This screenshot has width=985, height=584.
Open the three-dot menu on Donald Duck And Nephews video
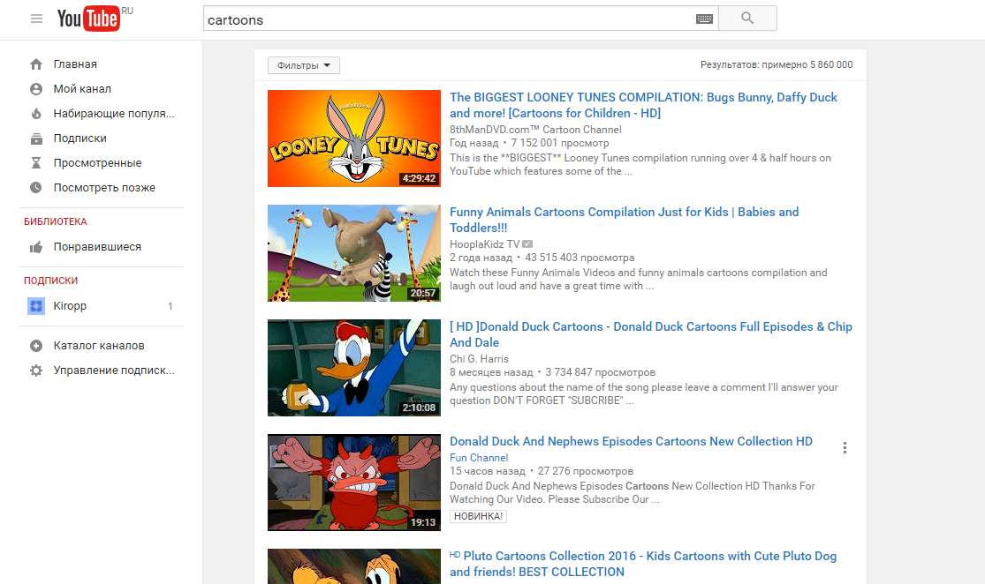coord(845,448)
